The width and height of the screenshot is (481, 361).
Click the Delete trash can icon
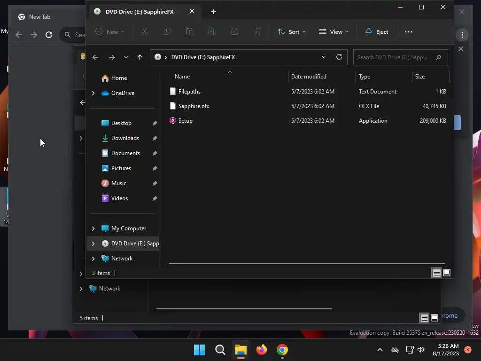[x=257, y=31]
